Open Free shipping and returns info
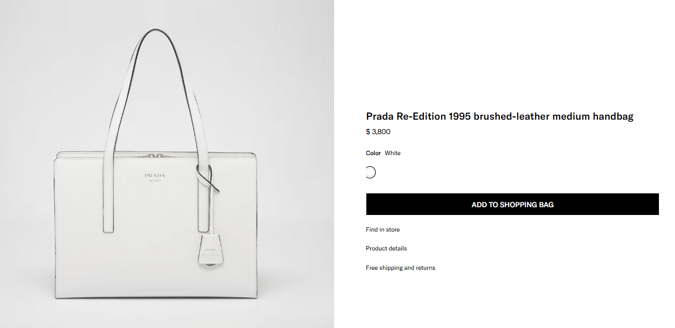The image size is (675, 328). (400, 268)
